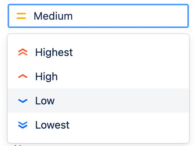The width and height of the screenshot is (195, 146).
Task: Click the orange Medium priority icon
Action: point(21,16)
